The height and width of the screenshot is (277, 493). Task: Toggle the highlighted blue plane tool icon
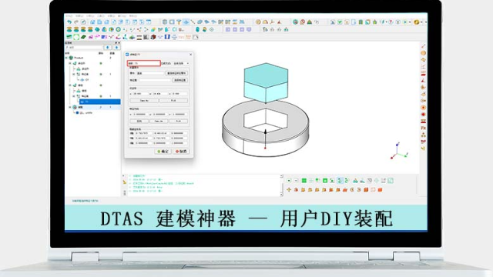pyautogui.click(x=186, y=22)
